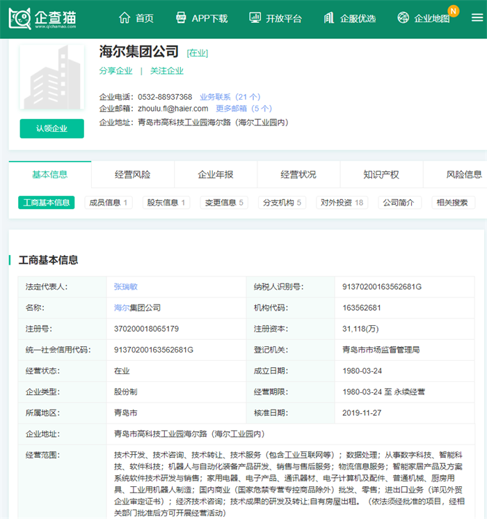This screenshot has height=519, width=487.
Task: Click the APP download icon
Action: coord(180,18)
